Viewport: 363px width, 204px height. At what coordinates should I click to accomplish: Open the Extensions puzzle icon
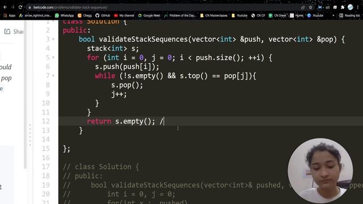pyautogui.click(x=343, y=7)
